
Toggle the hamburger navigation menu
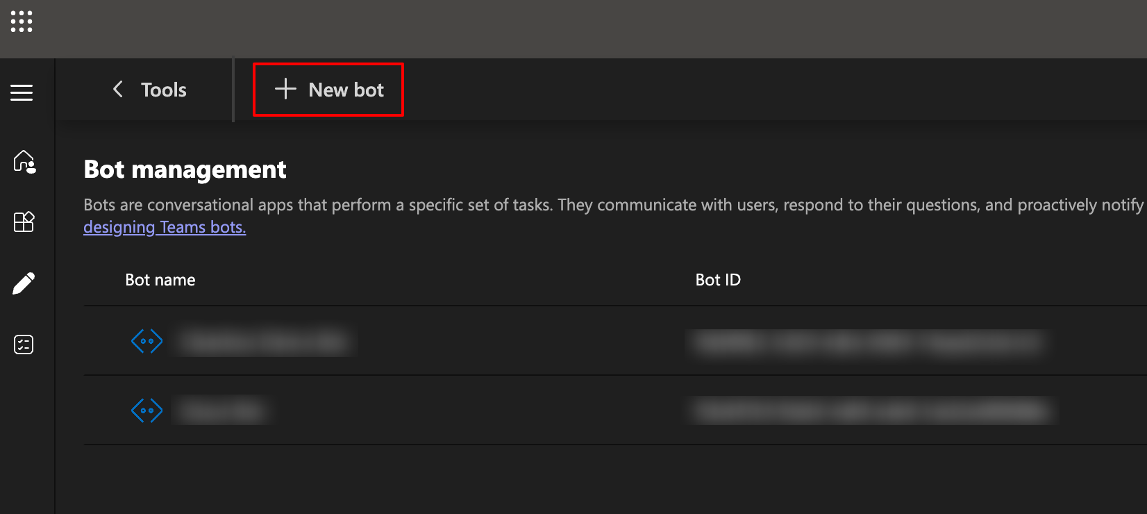click(22, 92)
